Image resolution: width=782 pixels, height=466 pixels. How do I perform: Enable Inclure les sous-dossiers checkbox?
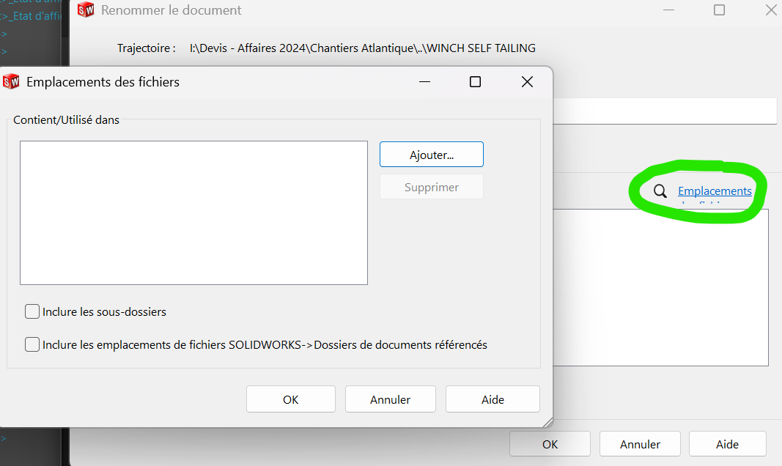(x=32, y=312)
